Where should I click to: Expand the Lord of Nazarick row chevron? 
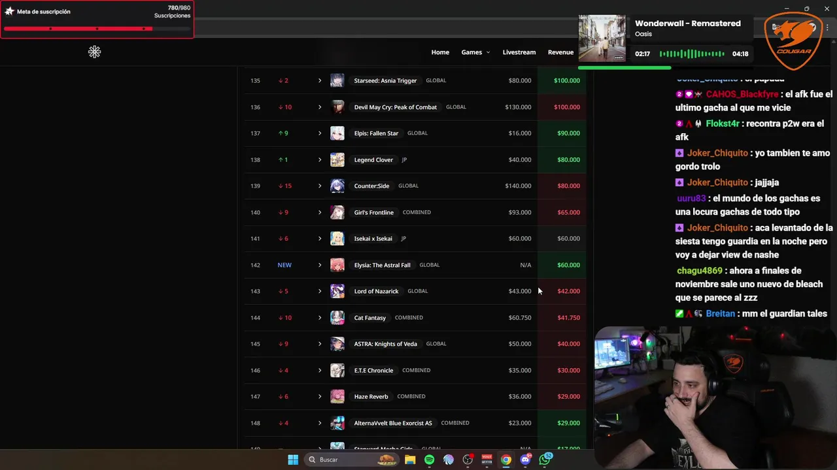coord(320,291)
